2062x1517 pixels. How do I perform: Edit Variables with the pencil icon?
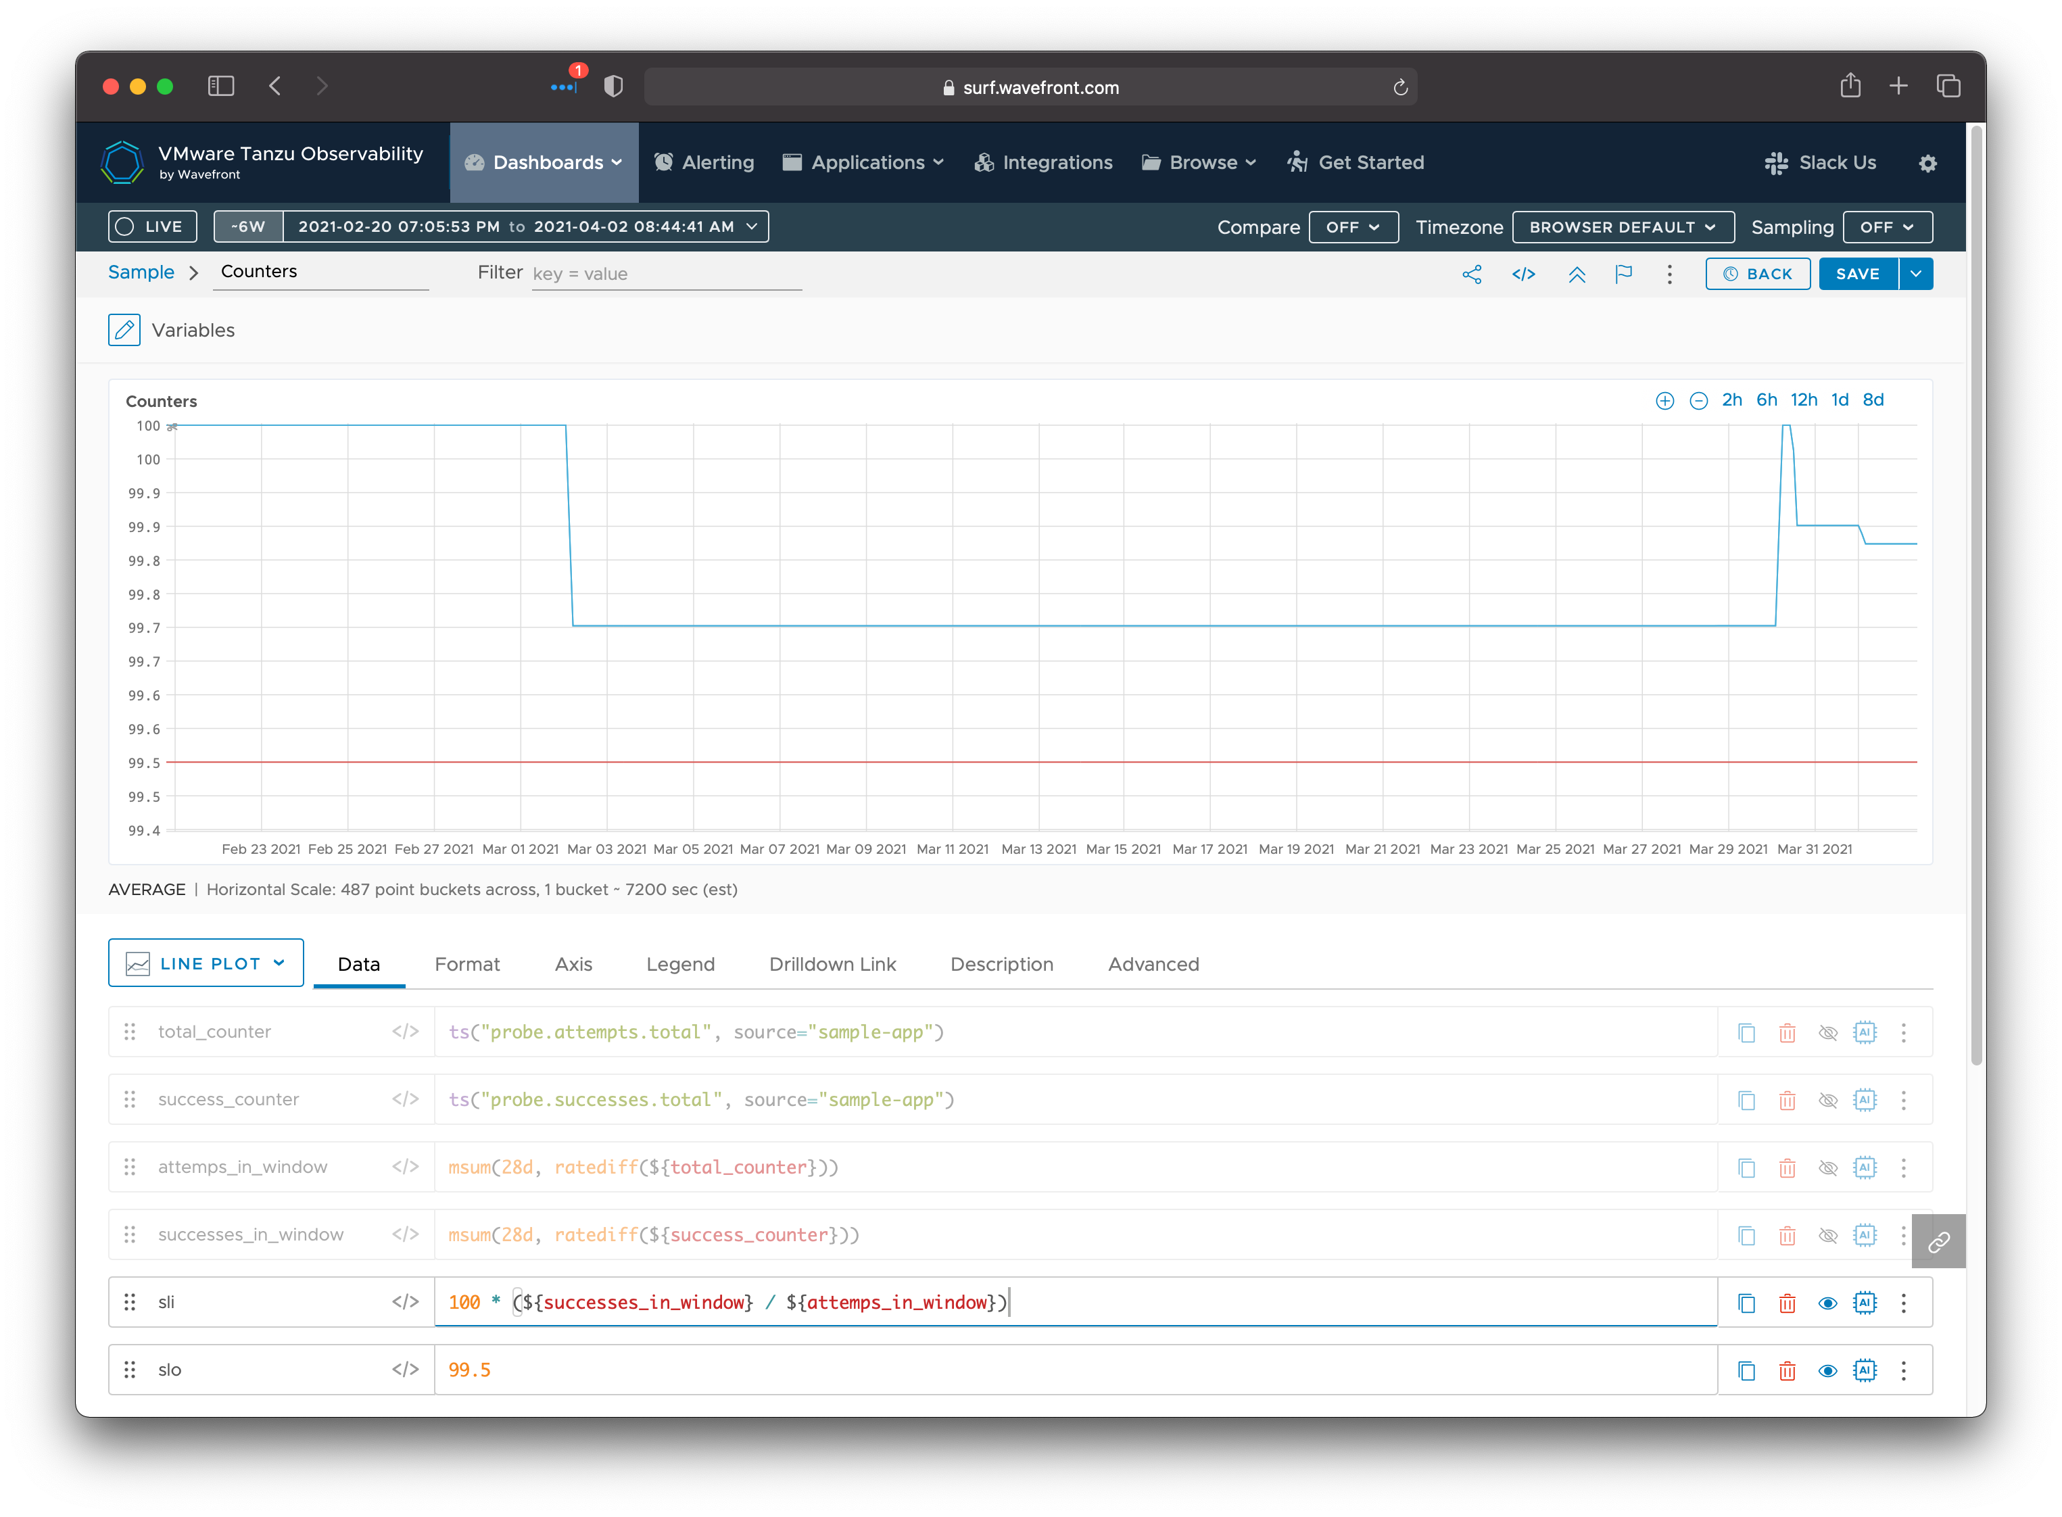(124, 330)
